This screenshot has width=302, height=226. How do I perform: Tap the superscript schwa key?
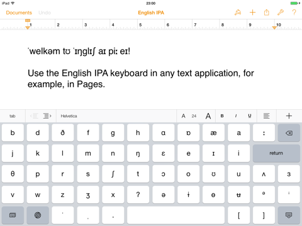point(264,195)
